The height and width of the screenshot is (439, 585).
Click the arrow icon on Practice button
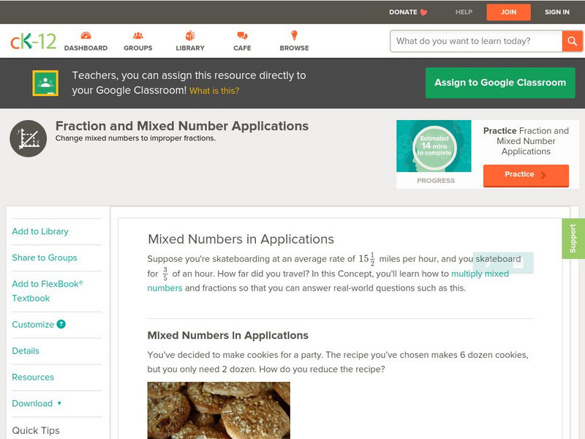543,175
